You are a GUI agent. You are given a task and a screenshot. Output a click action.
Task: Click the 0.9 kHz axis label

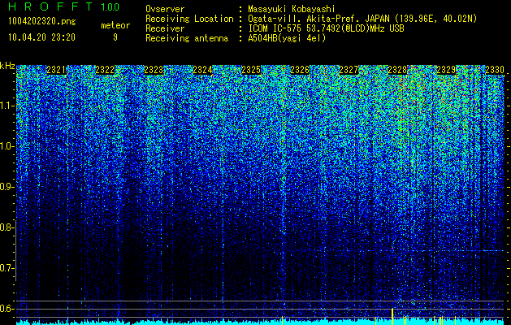point(6,187)
